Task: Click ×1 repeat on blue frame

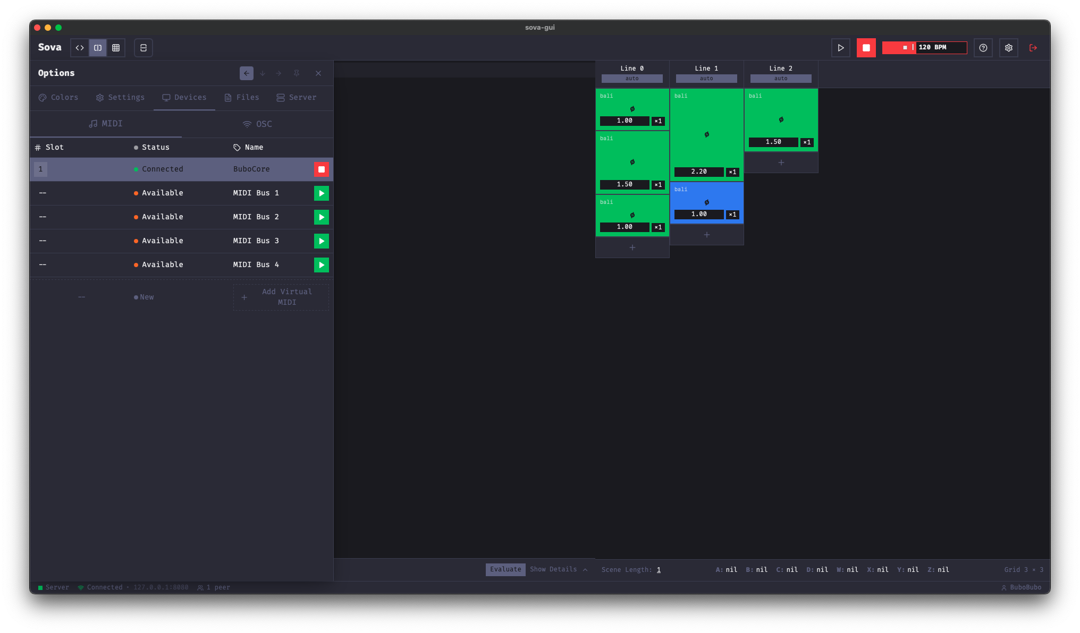Action: pos(732,215)
